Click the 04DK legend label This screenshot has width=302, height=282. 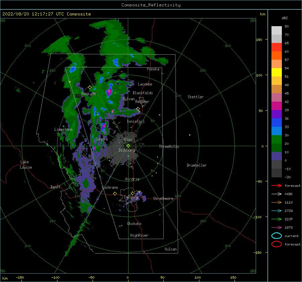click(289, 194)
